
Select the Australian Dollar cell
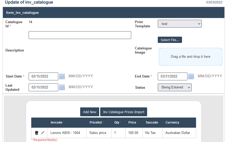click(179, 133)
